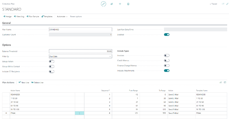Click Delete Line in Plan Actions
The width and height of the screenshot is (229, 119).
coord(38,83)
